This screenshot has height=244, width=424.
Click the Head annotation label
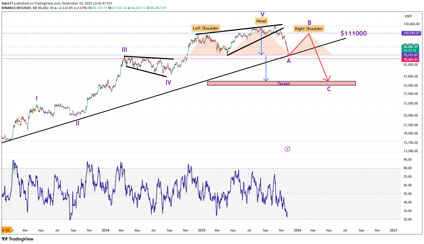click(x=261, y=21)
